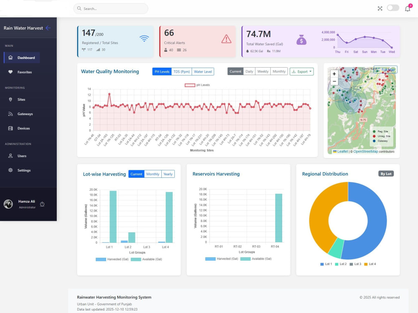Screen dimensions: 418x313
Task: Click the search magnifier icon
Action: [x=79, y=8]
